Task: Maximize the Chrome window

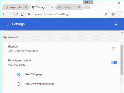Action: coord(109,3)
